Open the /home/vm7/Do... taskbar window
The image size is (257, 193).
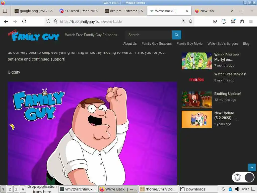(158, 189)
